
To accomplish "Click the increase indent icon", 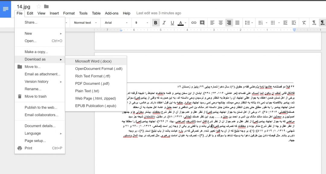I will [x=293, y=23].
